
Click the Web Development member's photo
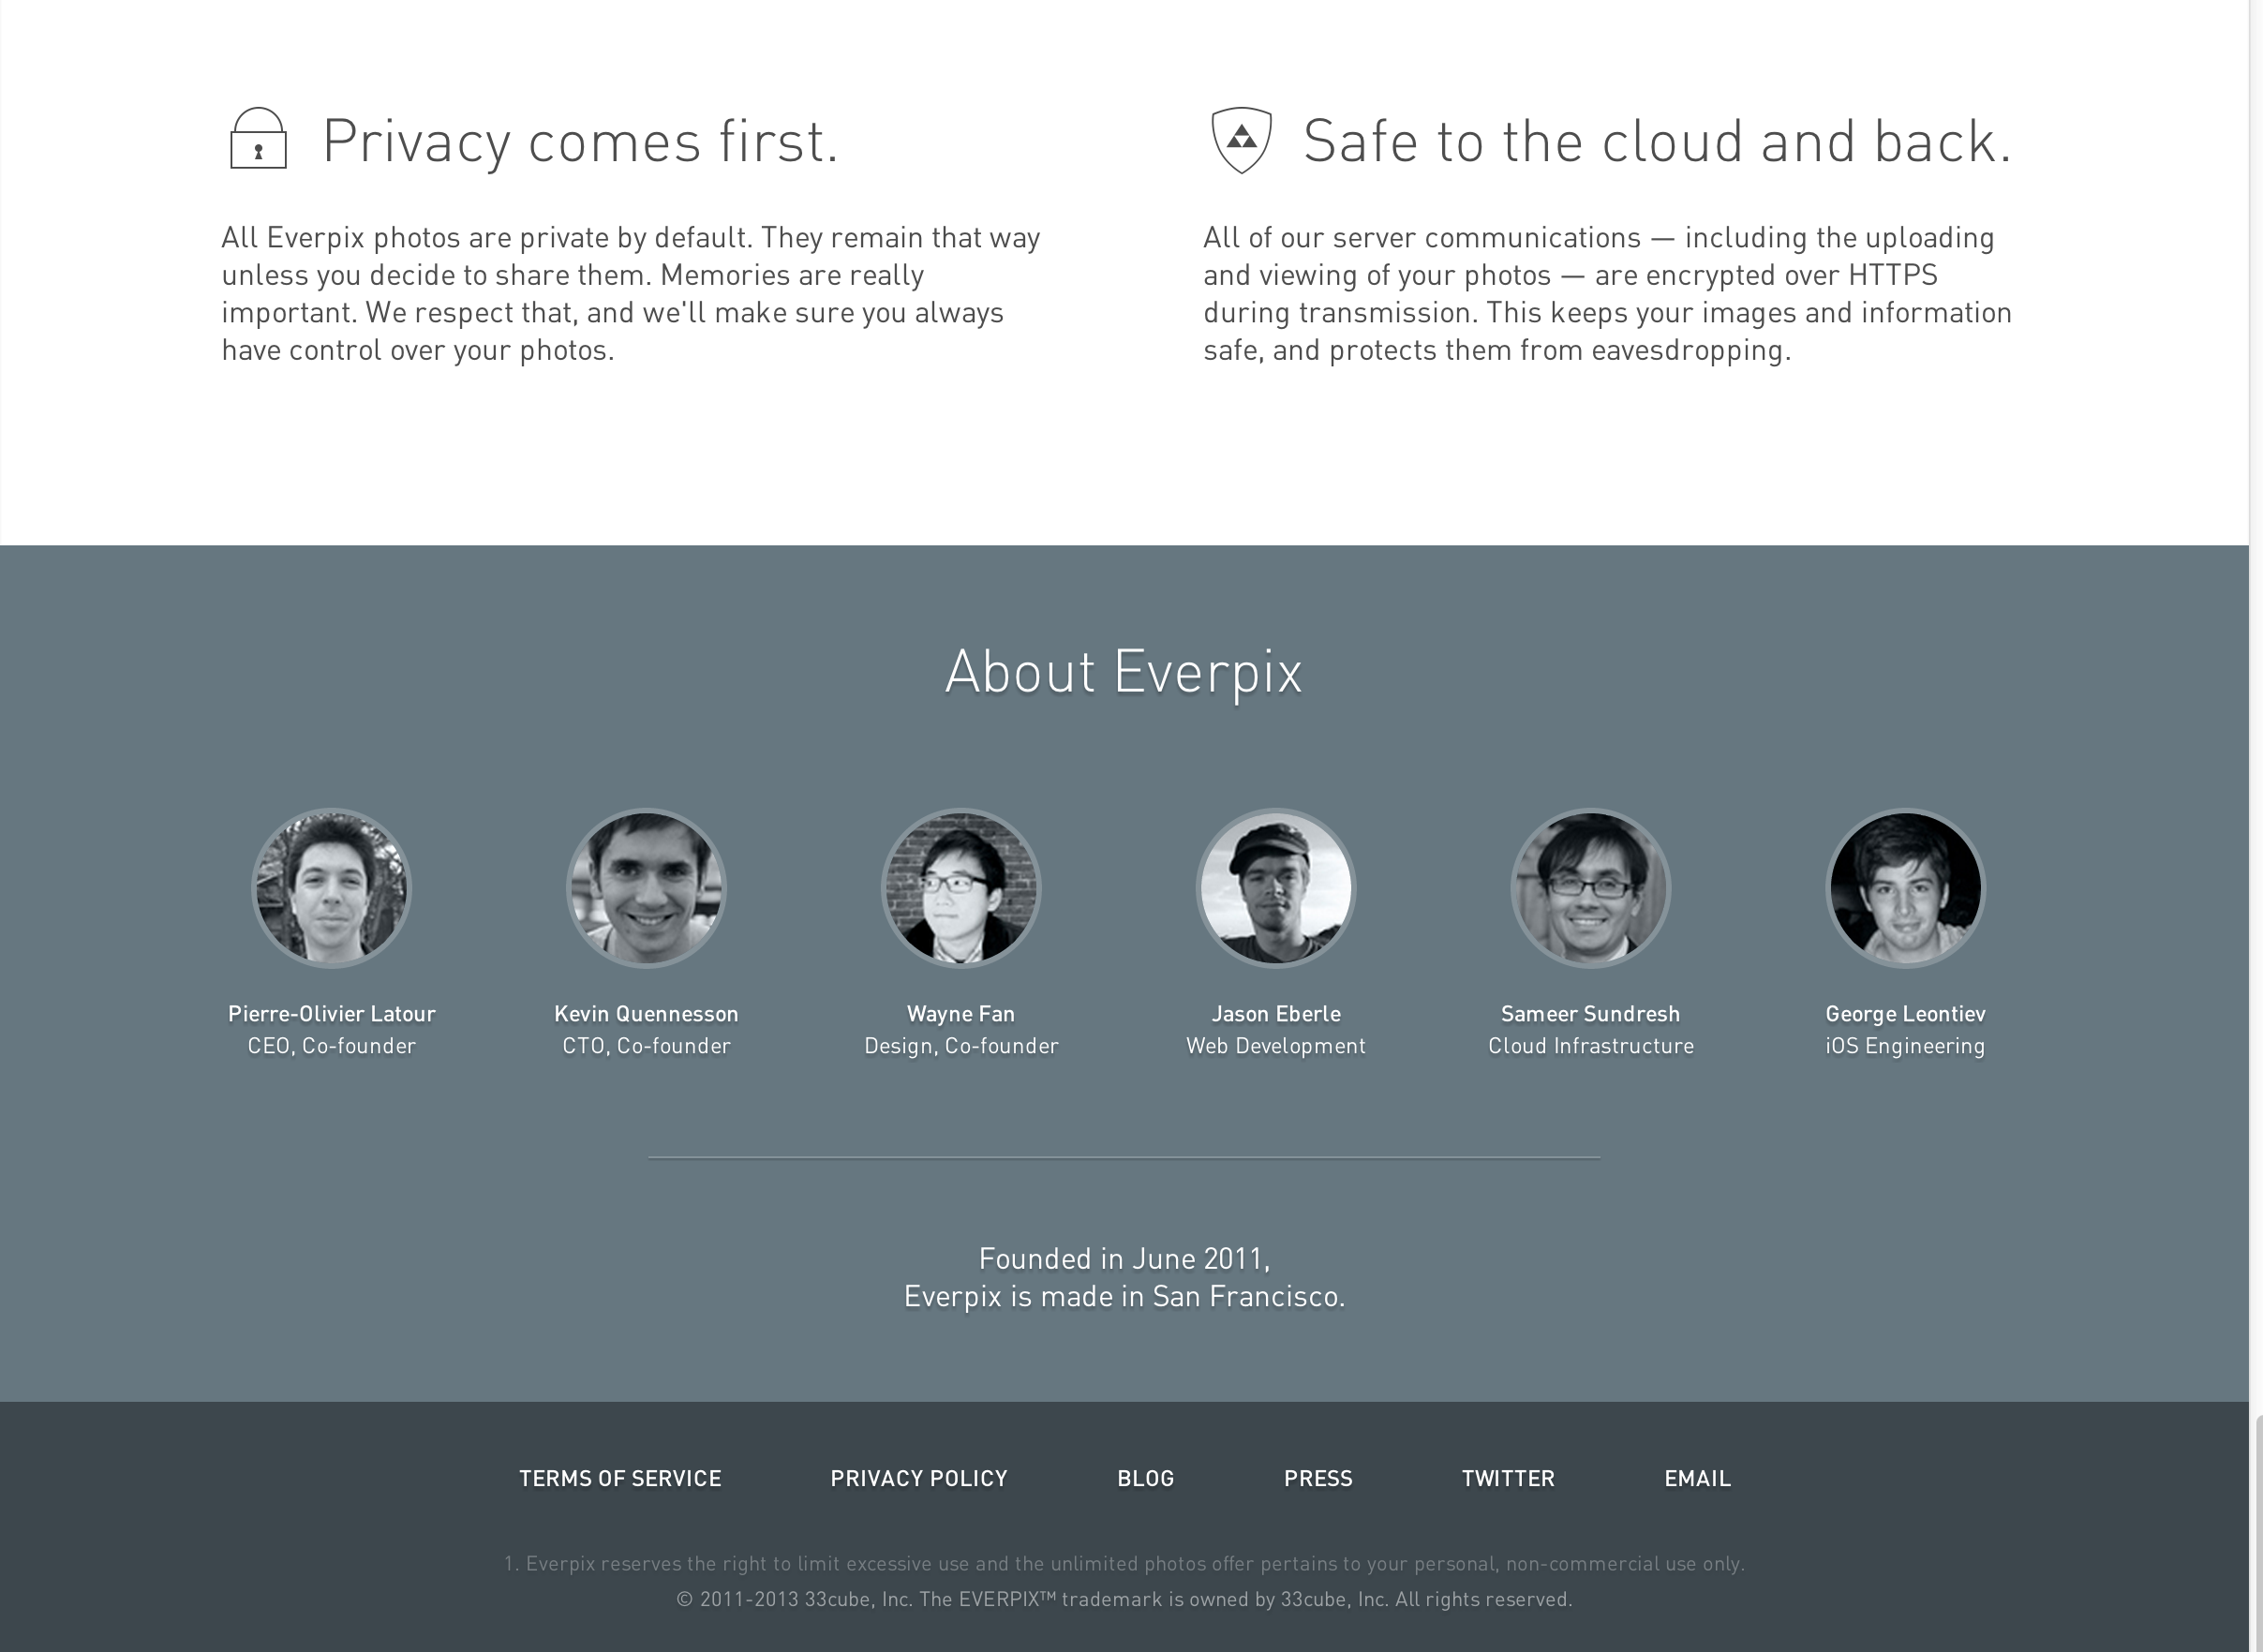1276,888
